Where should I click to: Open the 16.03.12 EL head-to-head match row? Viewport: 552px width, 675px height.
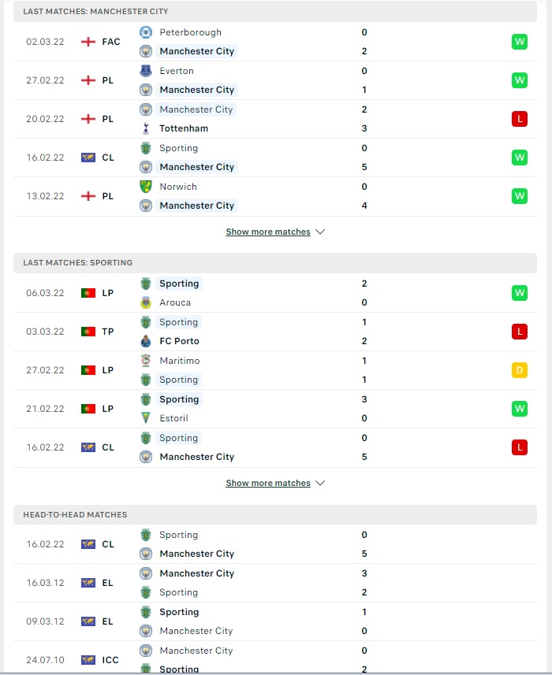(275, 583)
